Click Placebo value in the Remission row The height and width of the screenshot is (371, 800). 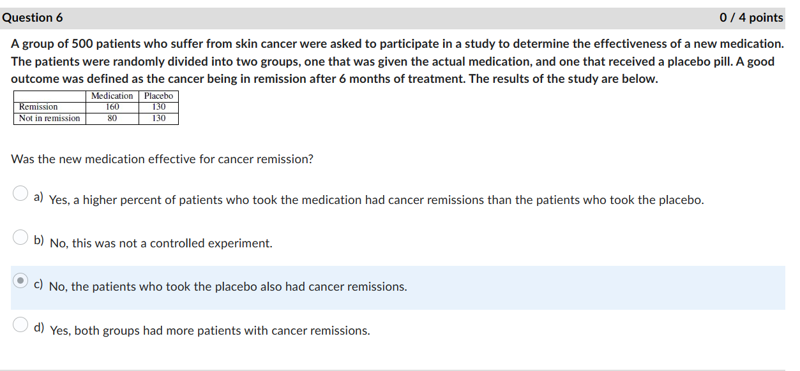click(158, 107)
